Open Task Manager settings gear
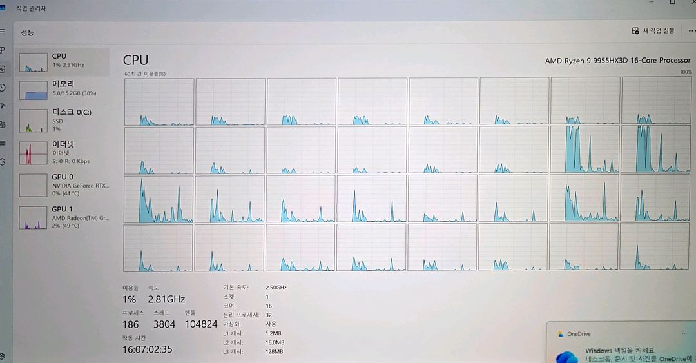The height and width of the screenshot is (363, 696). pyautogui.click(x=3, y=356)
